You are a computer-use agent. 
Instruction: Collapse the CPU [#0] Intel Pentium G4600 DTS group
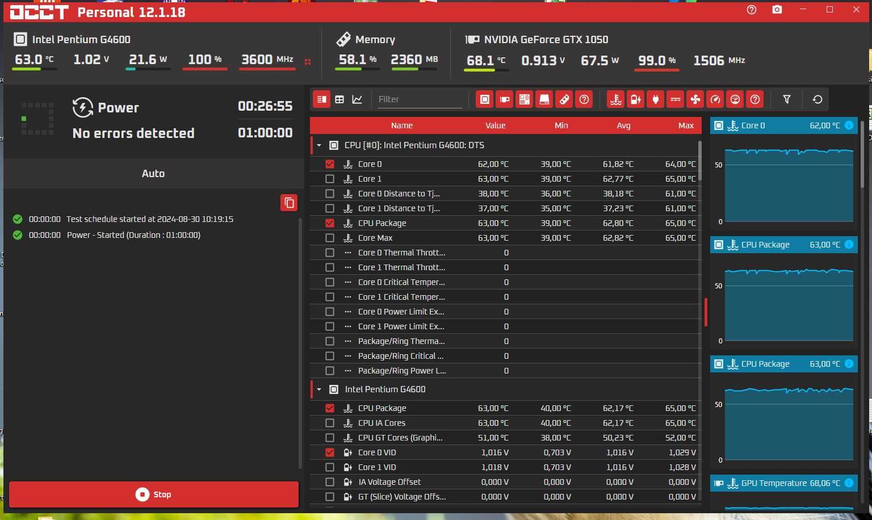(x=319, y=145)
